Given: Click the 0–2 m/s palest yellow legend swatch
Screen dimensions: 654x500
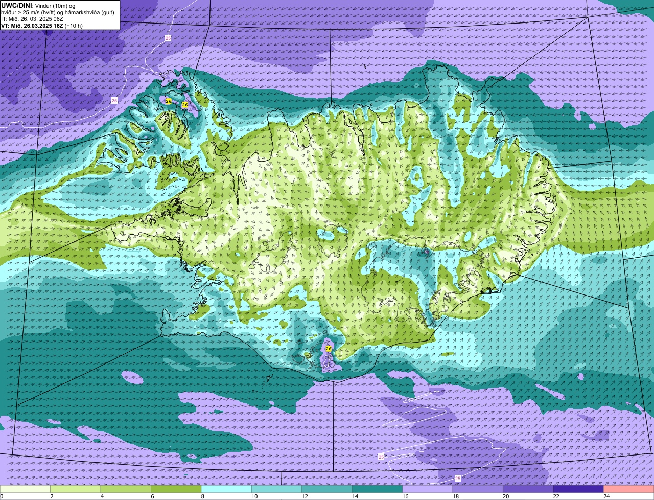Looking at the screenshot, I should pyautogui.click(x=25, y=489).
